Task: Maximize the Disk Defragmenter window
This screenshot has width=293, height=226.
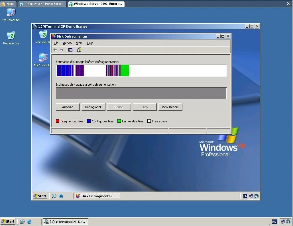Action: (x=223, y=36)
